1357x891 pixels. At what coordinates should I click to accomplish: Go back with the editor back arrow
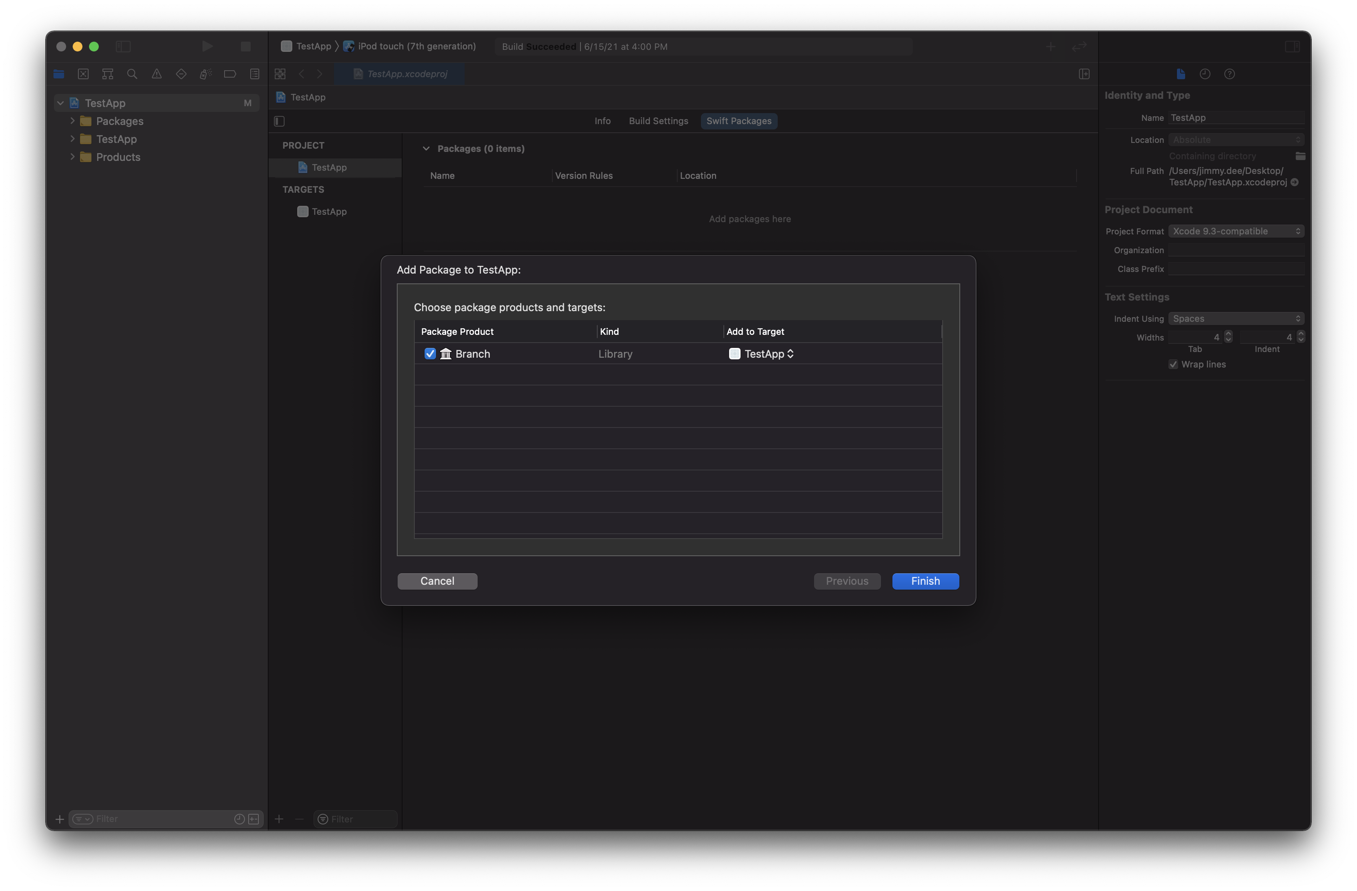point(302,74)
